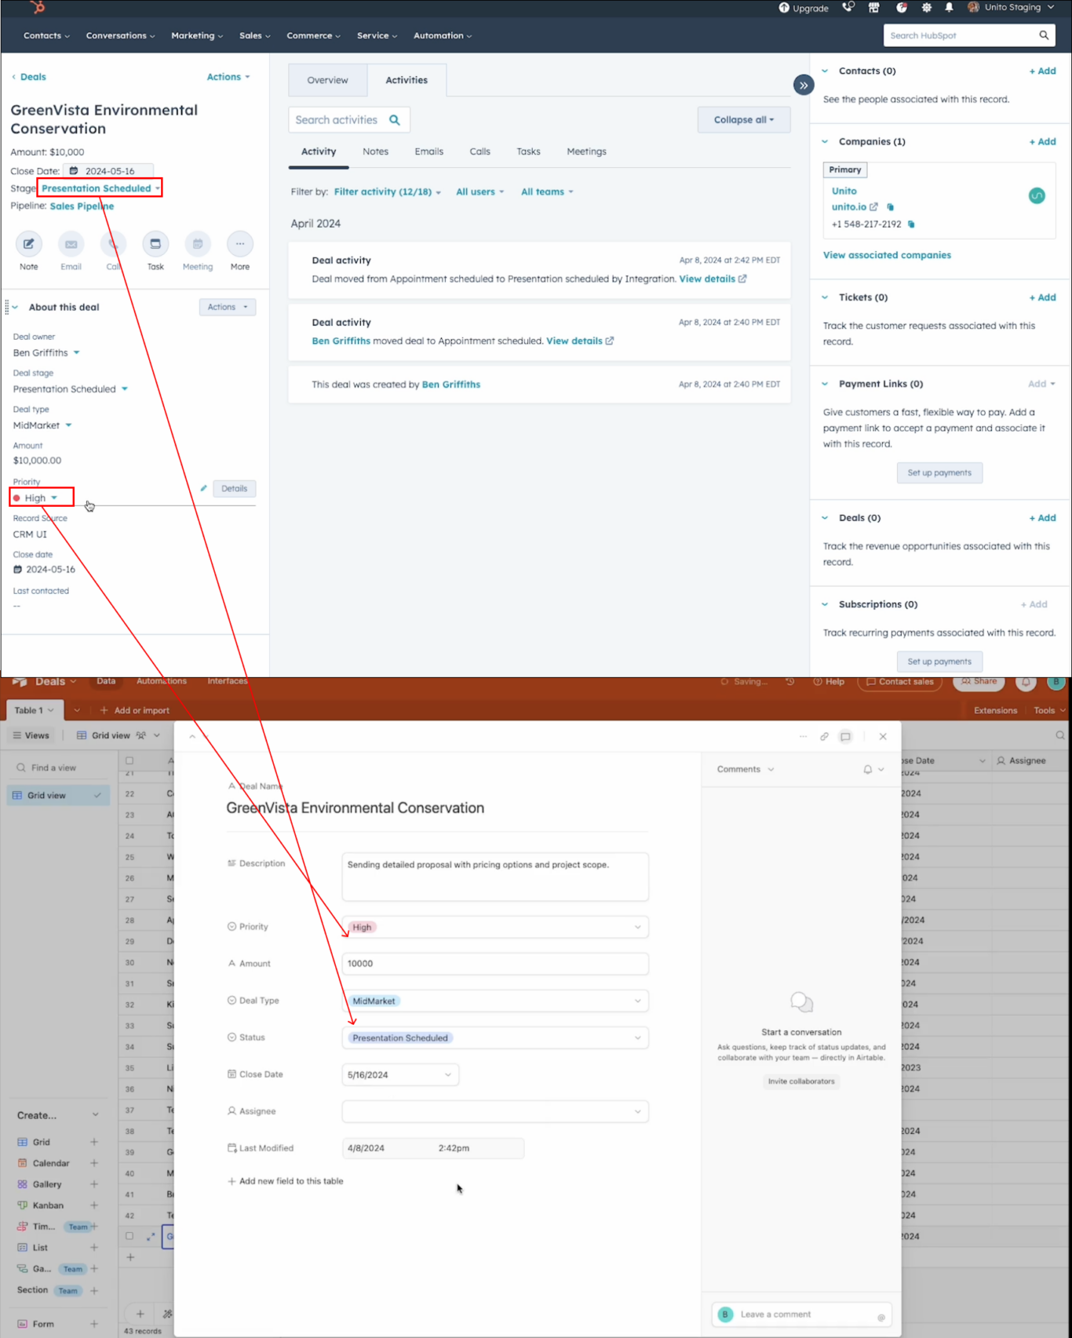Collapse the About this deal section
1072x1338 pixels.
click(x=15, y=308)
